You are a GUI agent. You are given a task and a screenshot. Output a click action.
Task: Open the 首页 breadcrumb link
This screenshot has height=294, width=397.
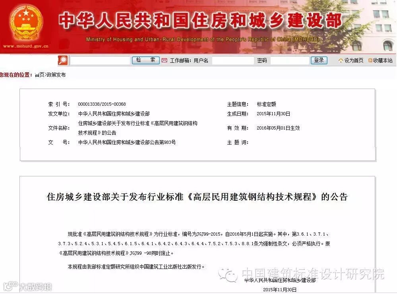tap(39, 75)
